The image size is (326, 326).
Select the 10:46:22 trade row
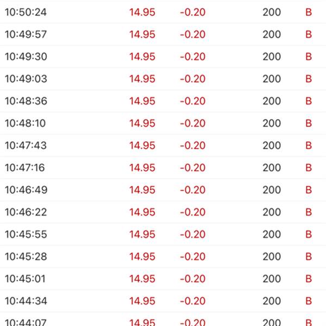(163, 212)
